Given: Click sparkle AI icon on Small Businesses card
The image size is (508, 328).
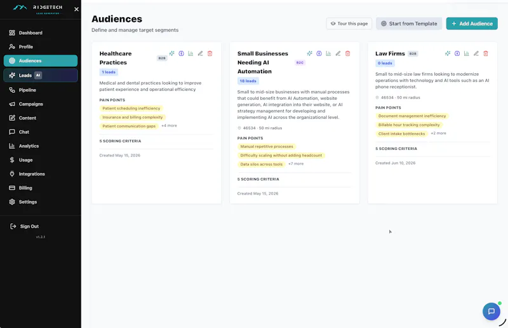Looking at the screenshot, I should pyautogui.click(x=310, y=53).
